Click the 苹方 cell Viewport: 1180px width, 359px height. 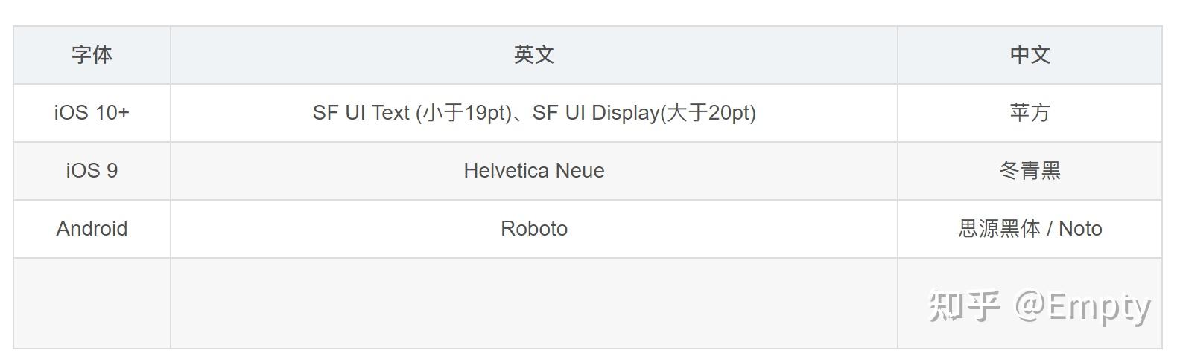[x=1030, y=113]
